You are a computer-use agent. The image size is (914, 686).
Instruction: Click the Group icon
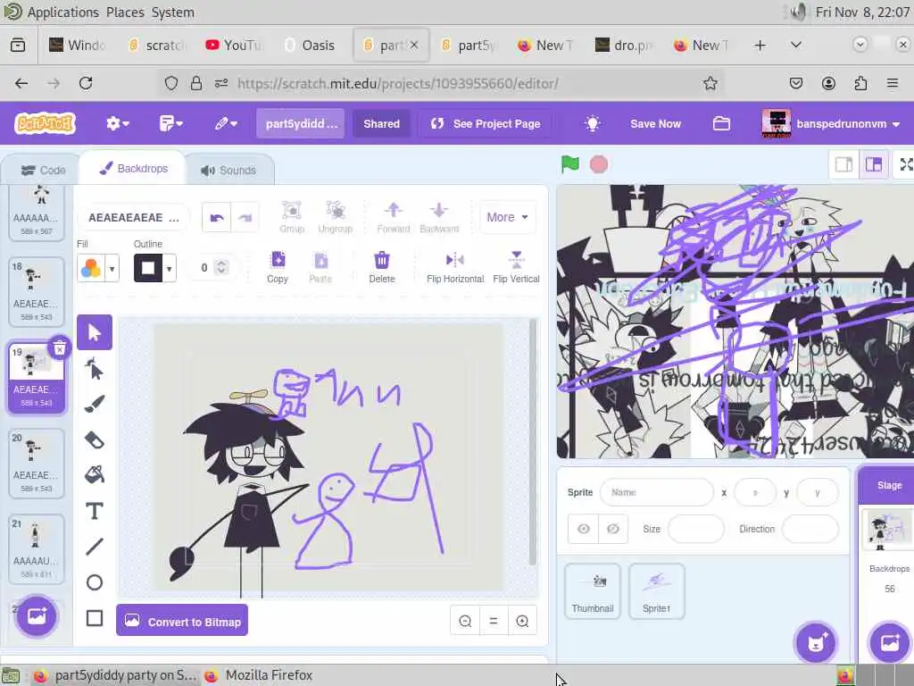[292, 217]
